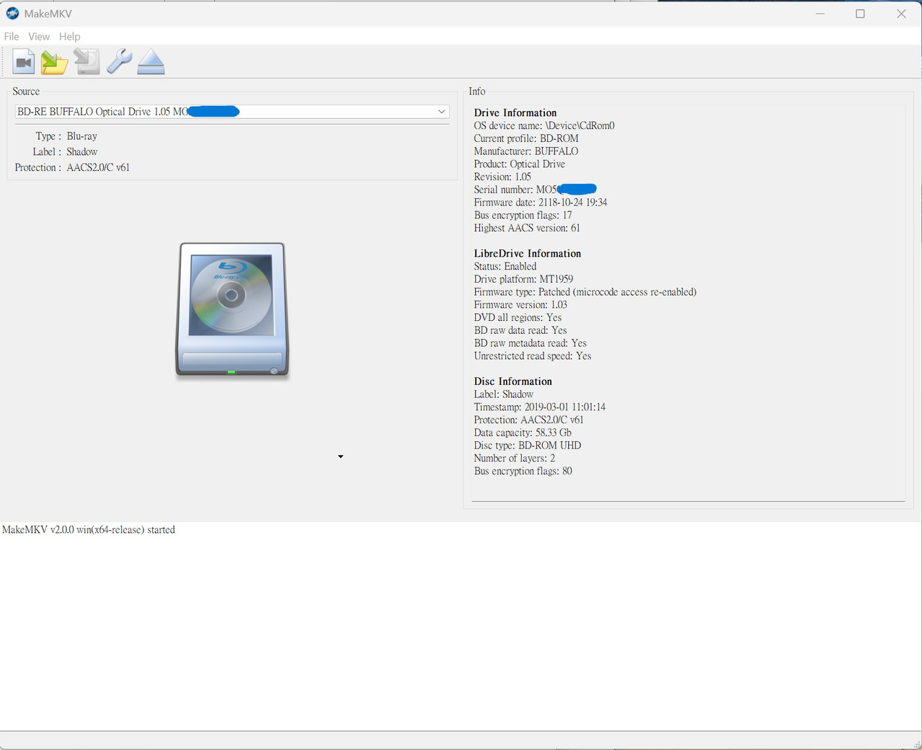Click 'Bus encryption flags: 80' in Disc Information

click(523, 472)
